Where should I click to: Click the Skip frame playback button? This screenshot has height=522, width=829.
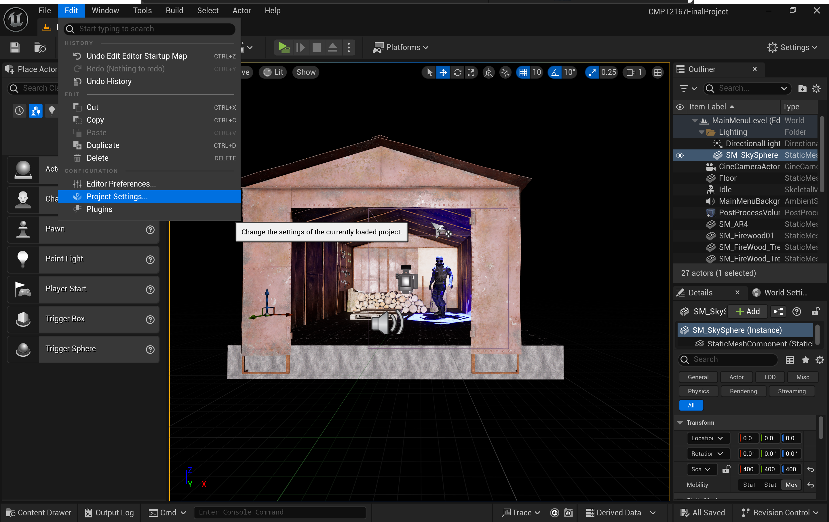point(301,47)
